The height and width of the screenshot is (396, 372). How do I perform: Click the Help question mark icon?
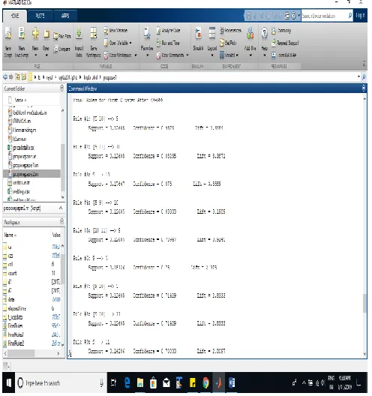click(x=264, y=33)
